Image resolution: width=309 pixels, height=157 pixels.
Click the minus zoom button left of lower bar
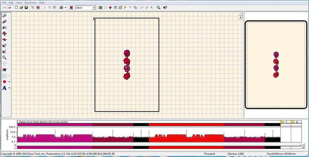(15, 147)
